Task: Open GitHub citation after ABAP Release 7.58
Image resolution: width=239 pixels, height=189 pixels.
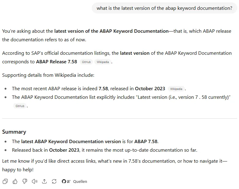Action: point(86,62)
